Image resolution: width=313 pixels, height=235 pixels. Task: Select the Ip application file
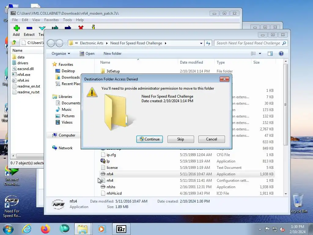tap(187, 161)
